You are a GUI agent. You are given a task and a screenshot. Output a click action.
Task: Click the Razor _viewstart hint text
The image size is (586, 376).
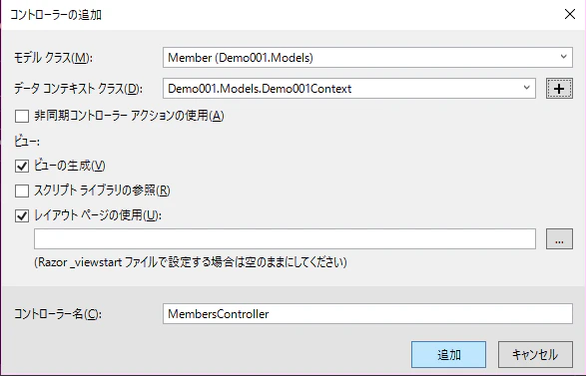click(191, 262)
